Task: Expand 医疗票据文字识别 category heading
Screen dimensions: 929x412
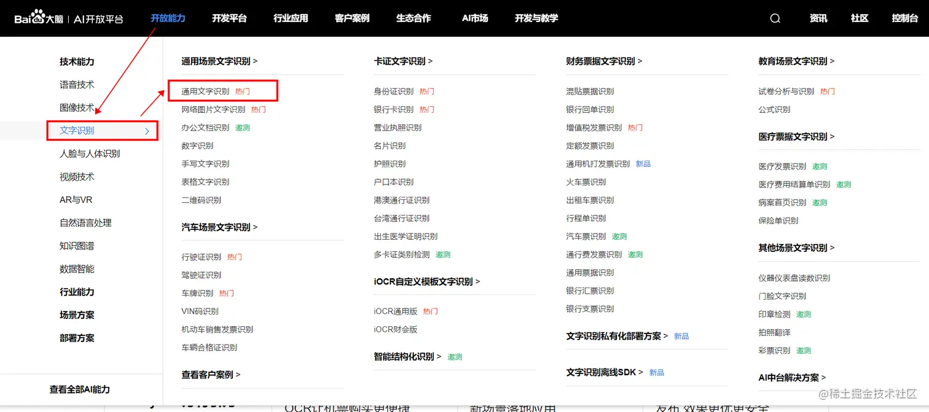Action: pyautogui.click(x=796, y=137)
